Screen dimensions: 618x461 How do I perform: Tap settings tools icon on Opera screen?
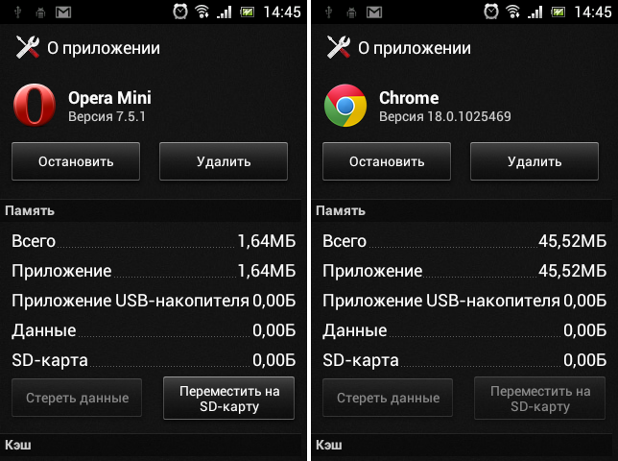coord(28,47)
